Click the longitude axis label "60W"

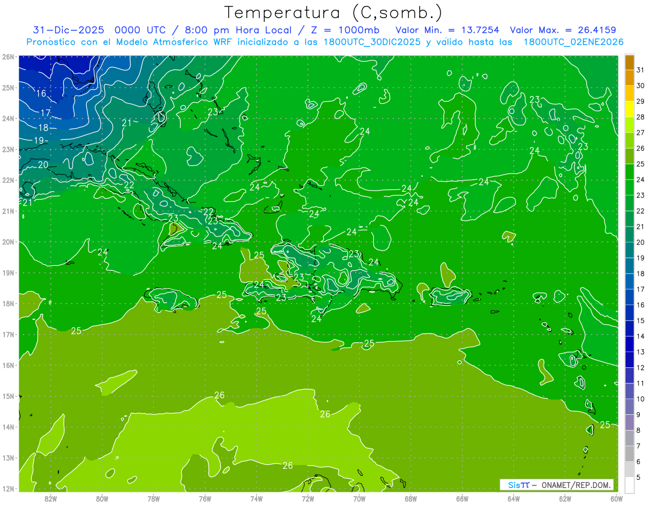click(616, 498)
